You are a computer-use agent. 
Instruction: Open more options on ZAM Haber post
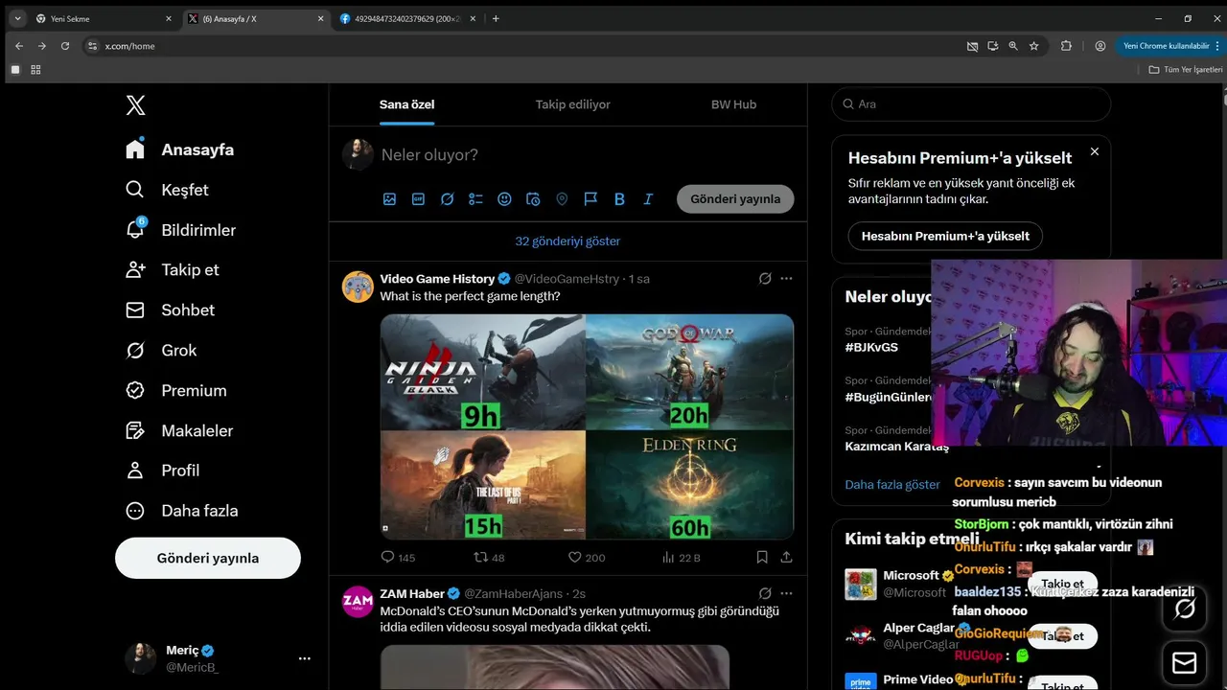click(786, 593)
